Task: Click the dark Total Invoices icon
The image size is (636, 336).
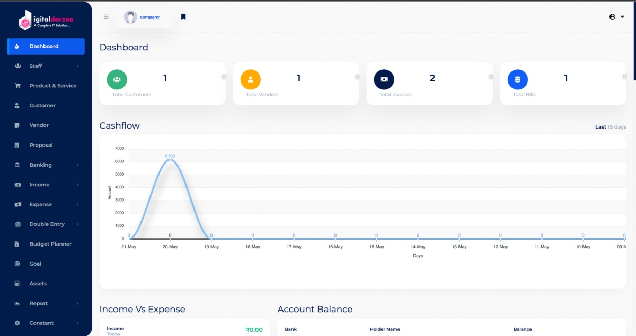Action: [x=384, y=79]
